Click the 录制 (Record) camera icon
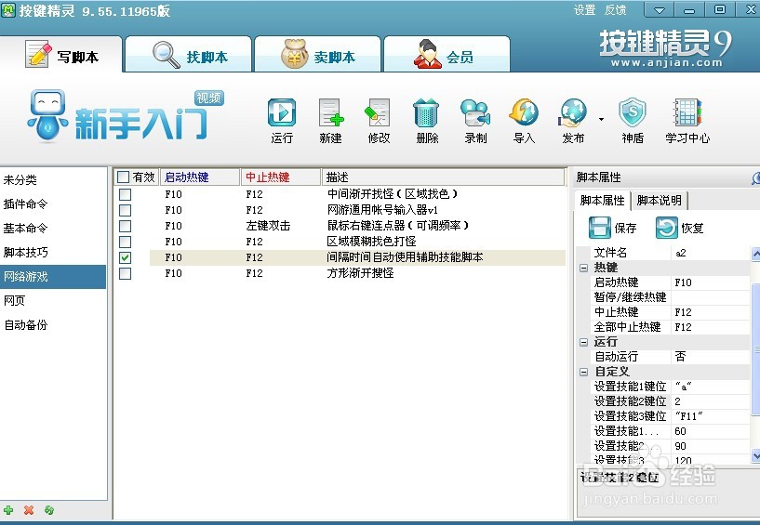Image resolution: width=760 pixels, height=525 pixels. pos(475,113)
